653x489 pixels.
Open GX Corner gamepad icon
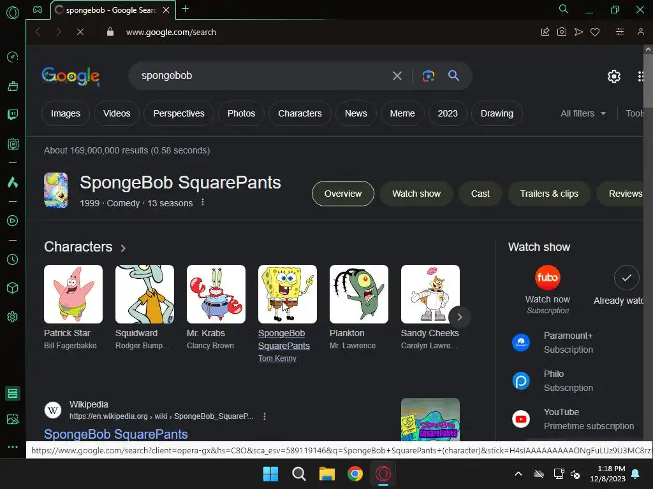[38, 10]
